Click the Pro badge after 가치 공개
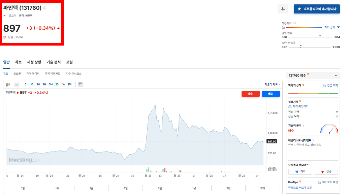The width and height of the screenshot is (345, 194). (338, 27)
